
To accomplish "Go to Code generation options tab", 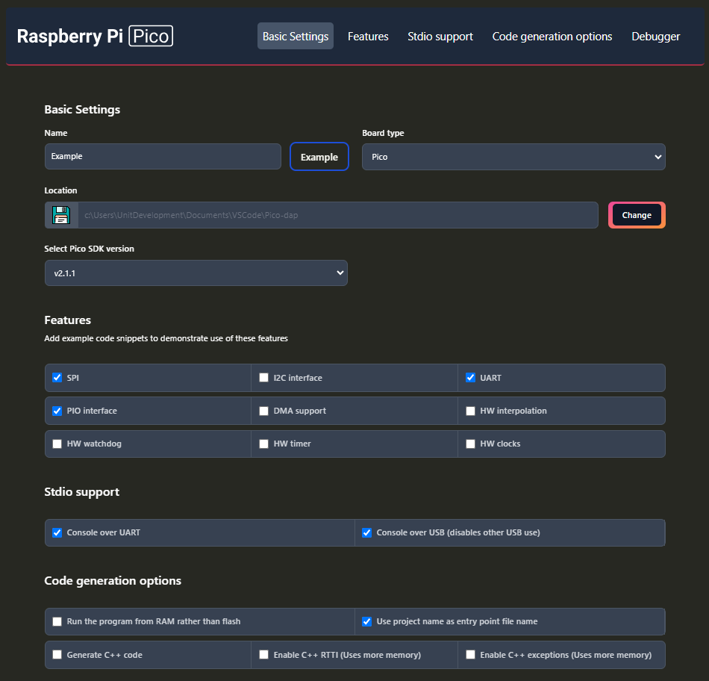I will [x=552, y=37].
